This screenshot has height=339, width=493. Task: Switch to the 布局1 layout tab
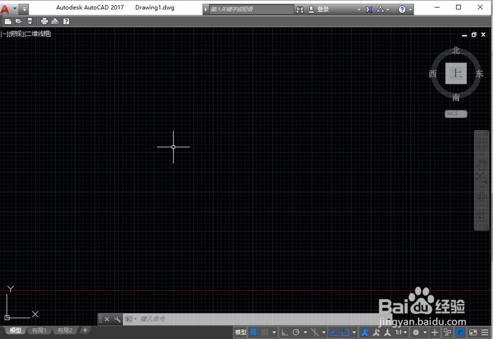point(39,330)
